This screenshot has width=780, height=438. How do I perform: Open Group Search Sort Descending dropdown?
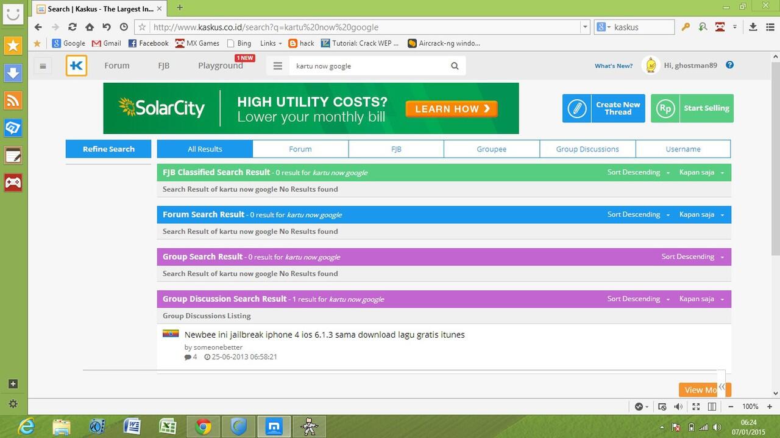tap(693, 257)
